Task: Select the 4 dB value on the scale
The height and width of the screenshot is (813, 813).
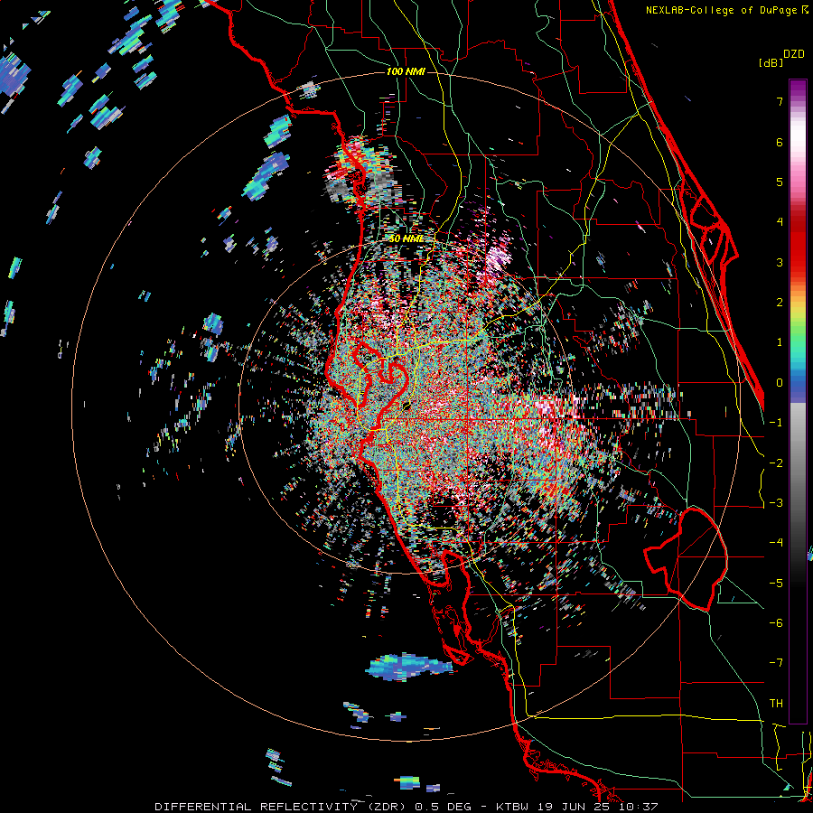Action: click(x=779, y=222)
